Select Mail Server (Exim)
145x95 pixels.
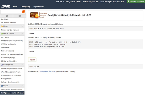click(7, 51)
